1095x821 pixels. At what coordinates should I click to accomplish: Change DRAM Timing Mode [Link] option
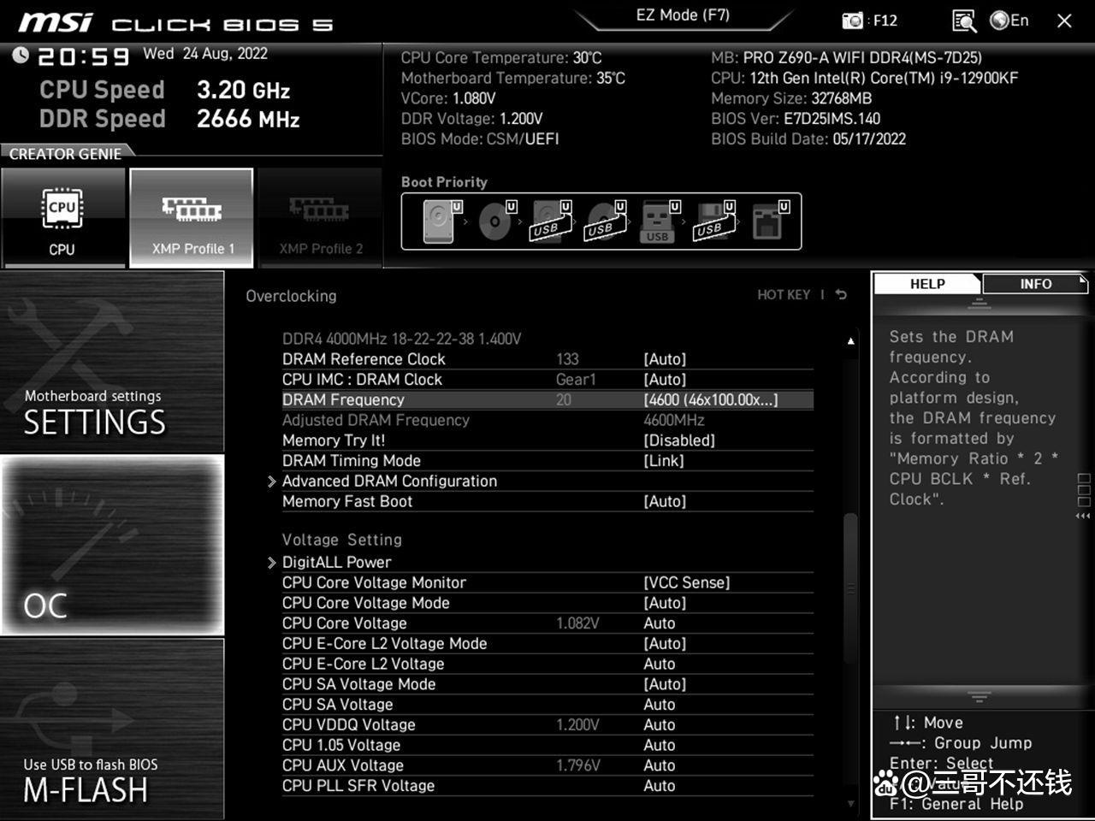(x=664, y=461)
